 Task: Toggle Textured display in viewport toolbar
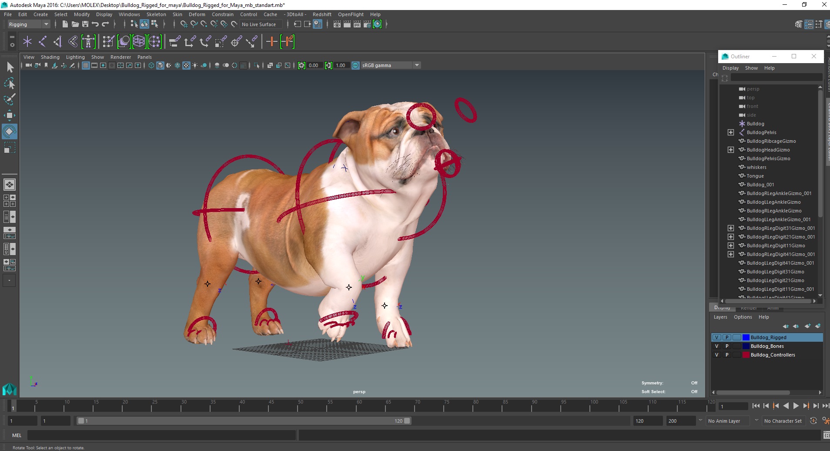(x=186, y=65)
